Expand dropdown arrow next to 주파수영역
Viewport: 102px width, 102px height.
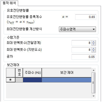[x=94, y=29]
